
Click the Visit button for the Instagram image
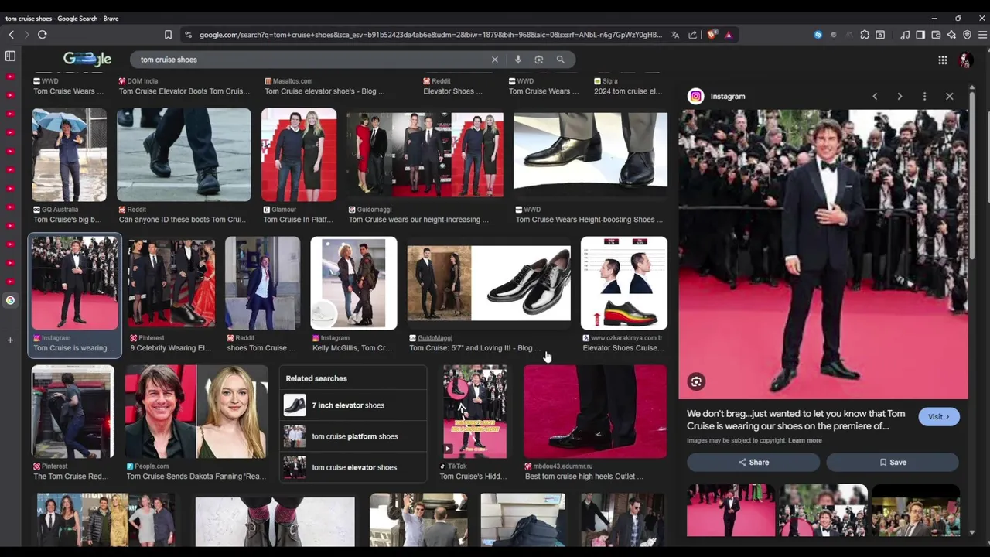pos(939,417)
